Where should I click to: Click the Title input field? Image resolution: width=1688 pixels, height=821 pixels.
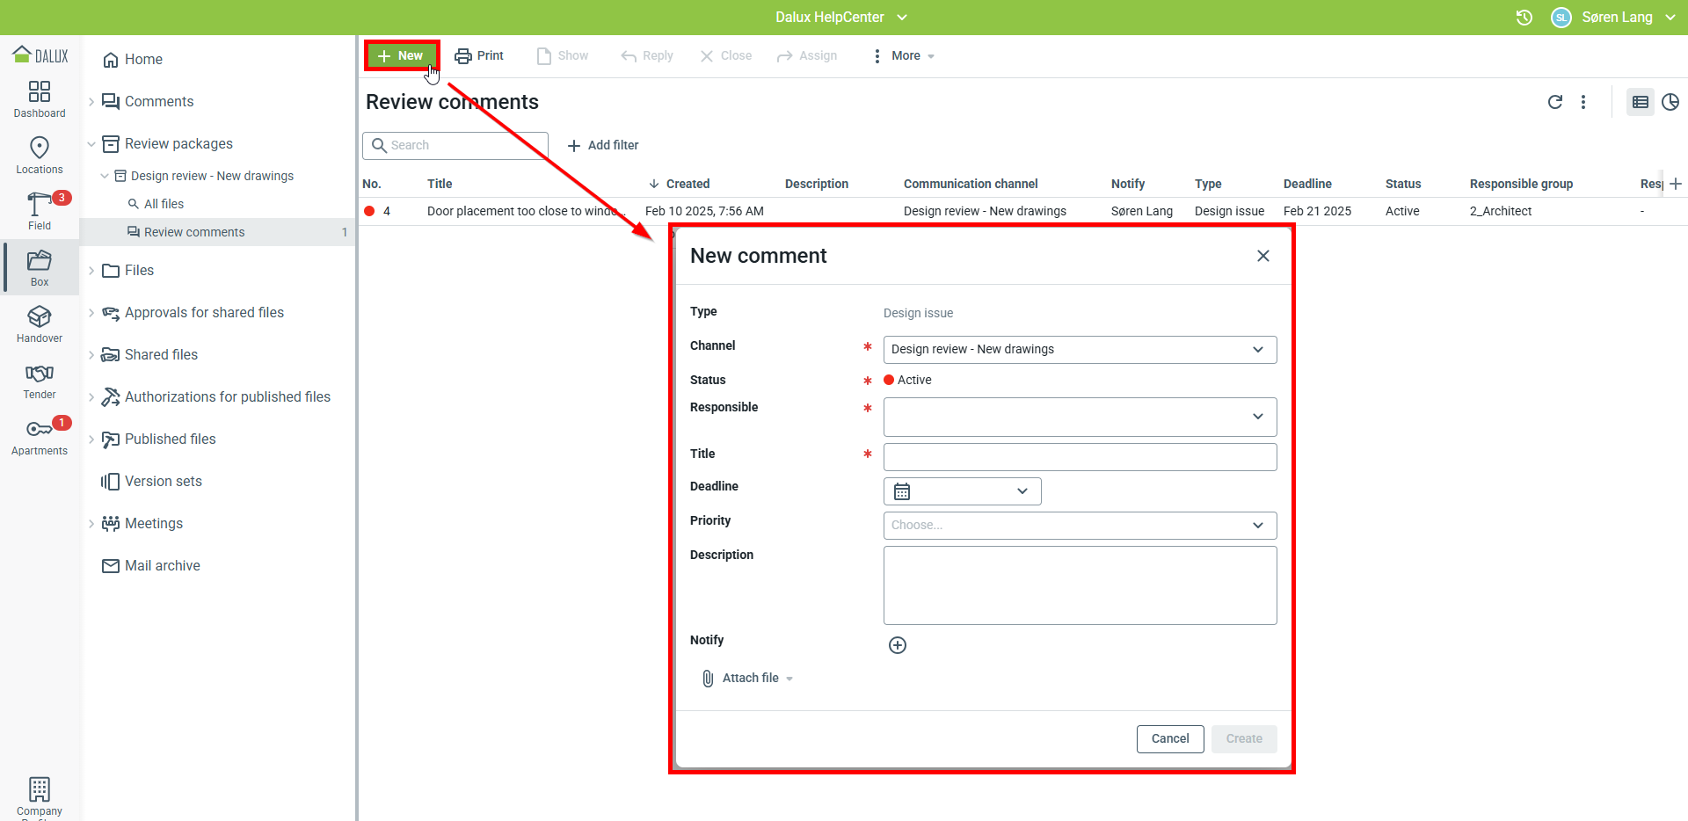point(1079,457)
